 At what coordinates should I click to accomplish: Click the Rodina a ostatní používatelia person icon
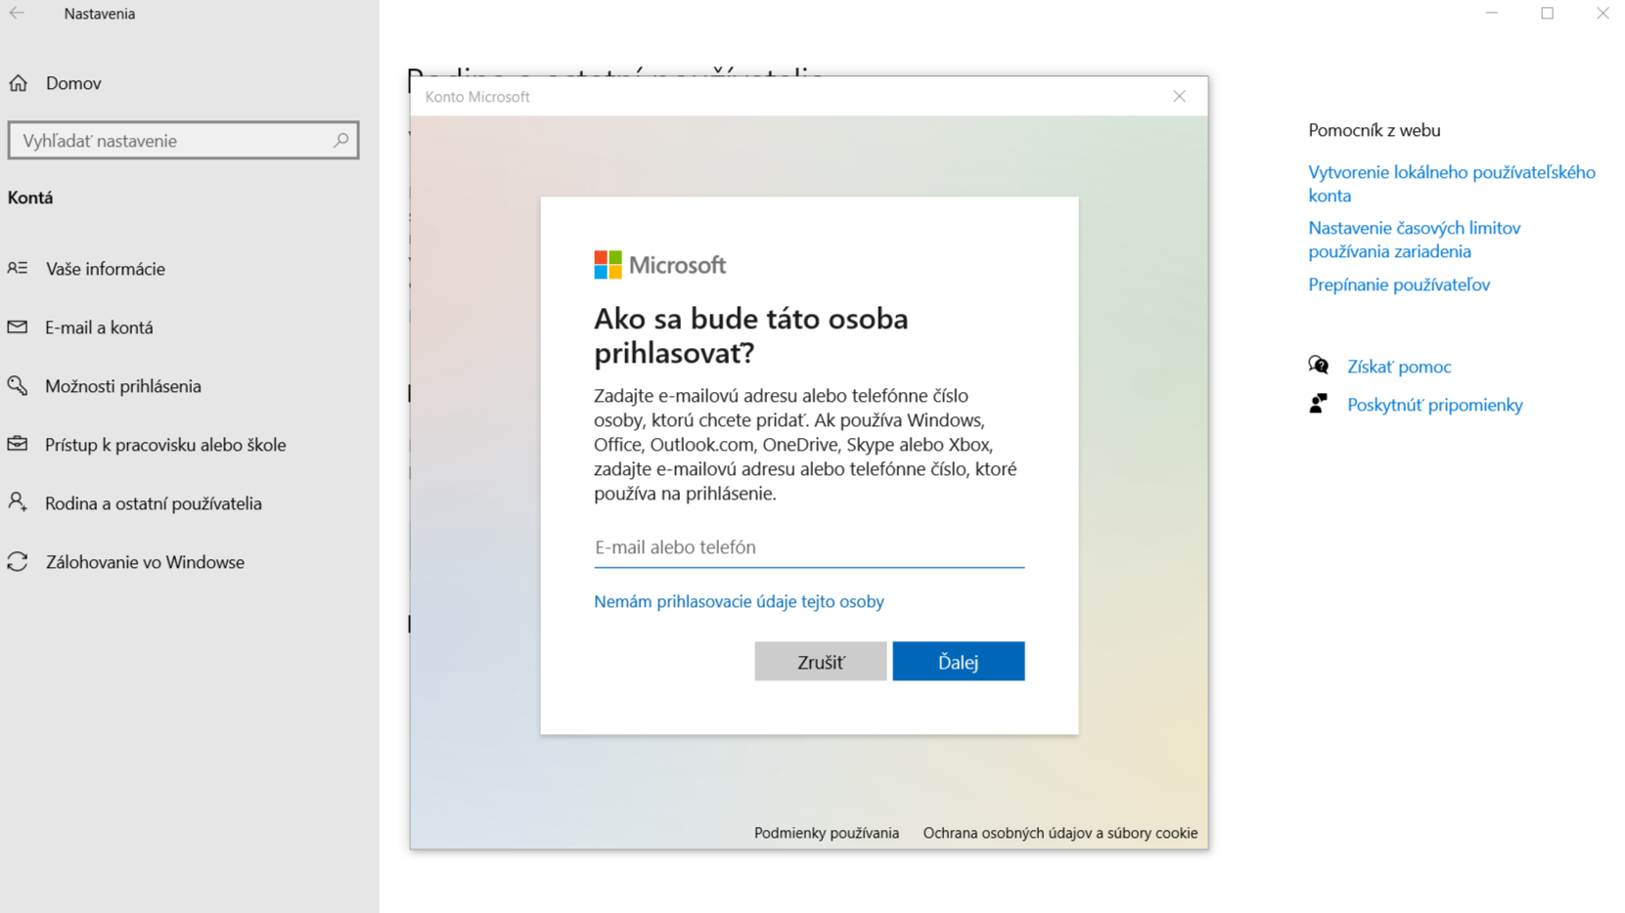[18, 502]
